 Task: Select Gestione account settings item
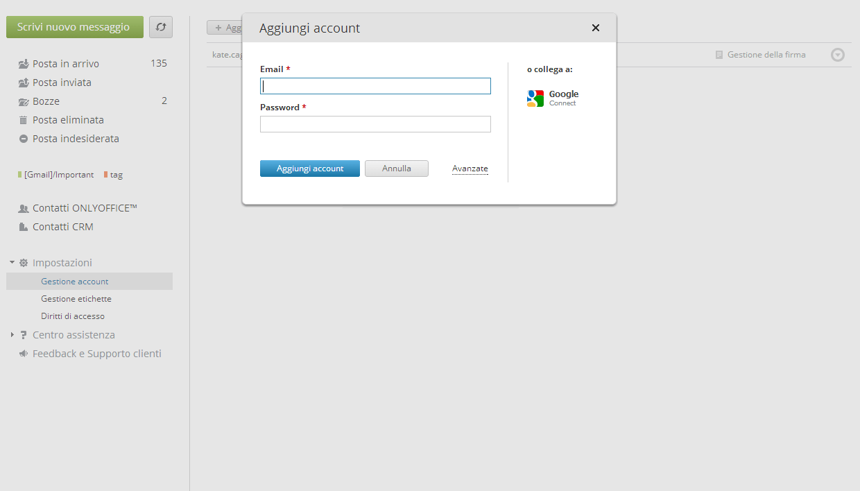[89, 282]
